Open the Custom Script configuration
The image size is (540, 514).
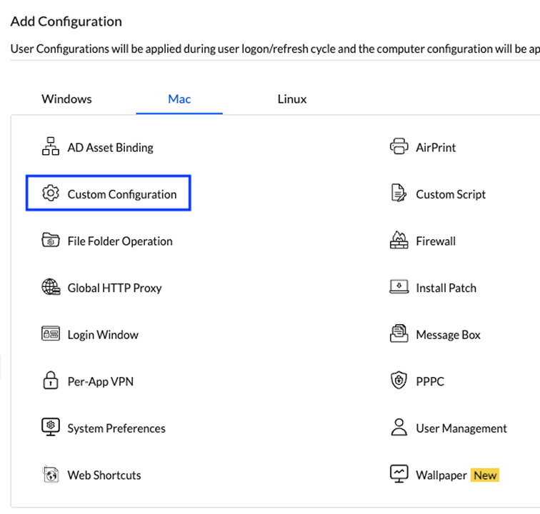pyautogui.click(x=450, y=194)
